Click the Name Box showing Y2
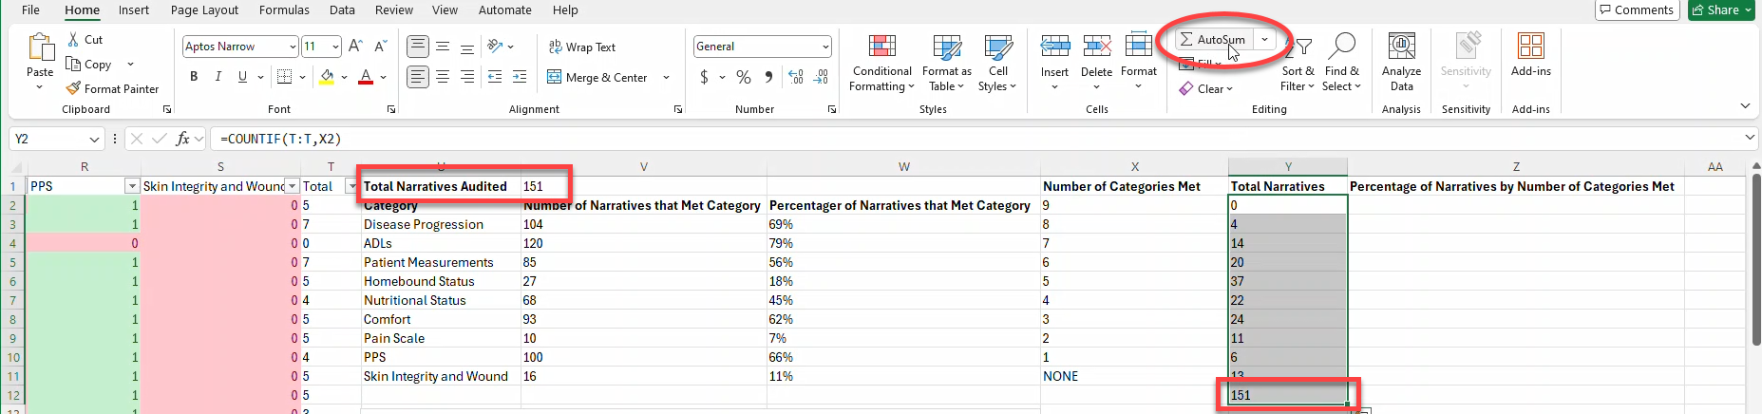 tap(47, 139)
